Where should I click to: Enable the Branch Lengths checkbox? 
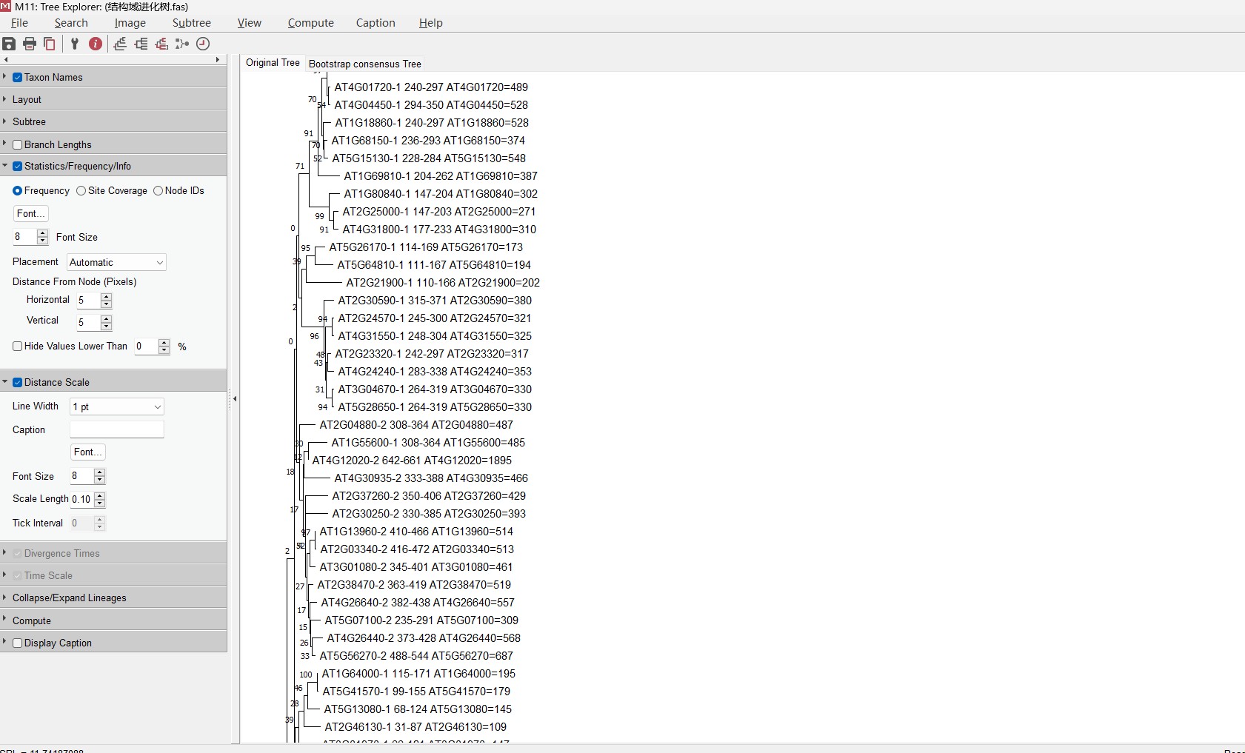(18, 145)
